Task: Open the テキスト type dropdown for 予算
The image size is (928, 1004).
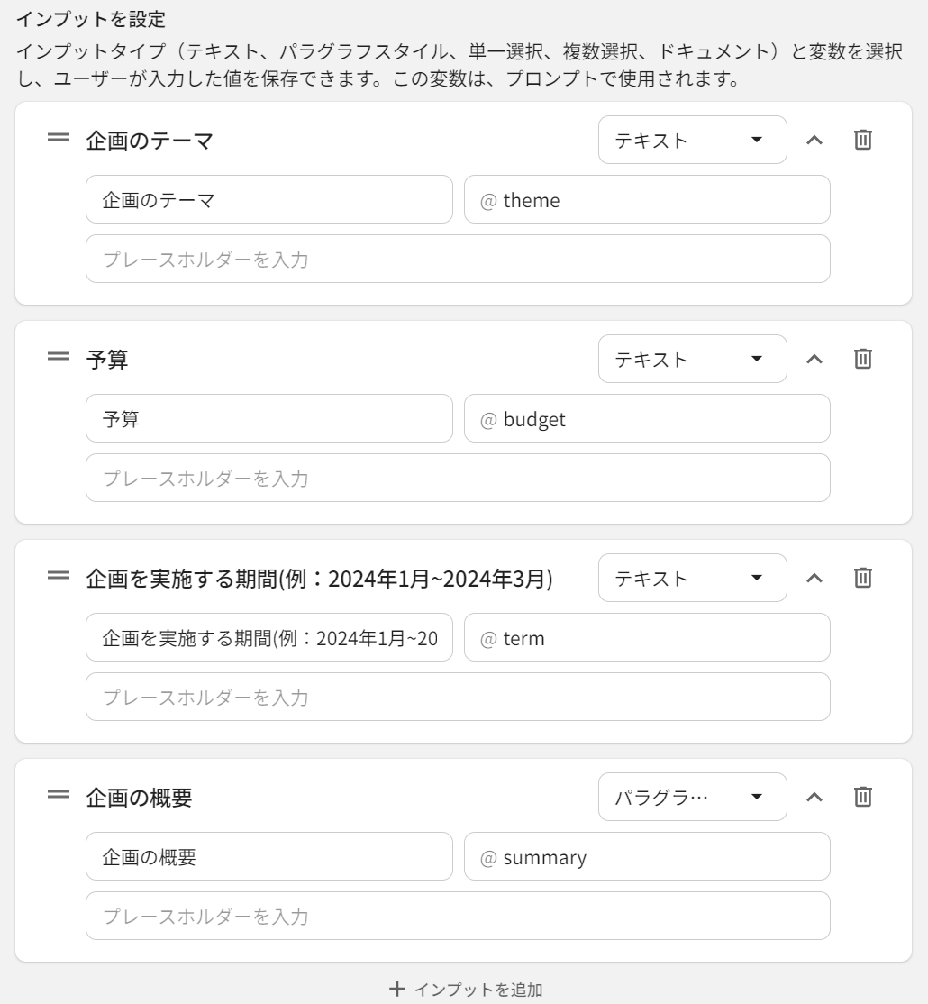Action: (x=692, y=359)
